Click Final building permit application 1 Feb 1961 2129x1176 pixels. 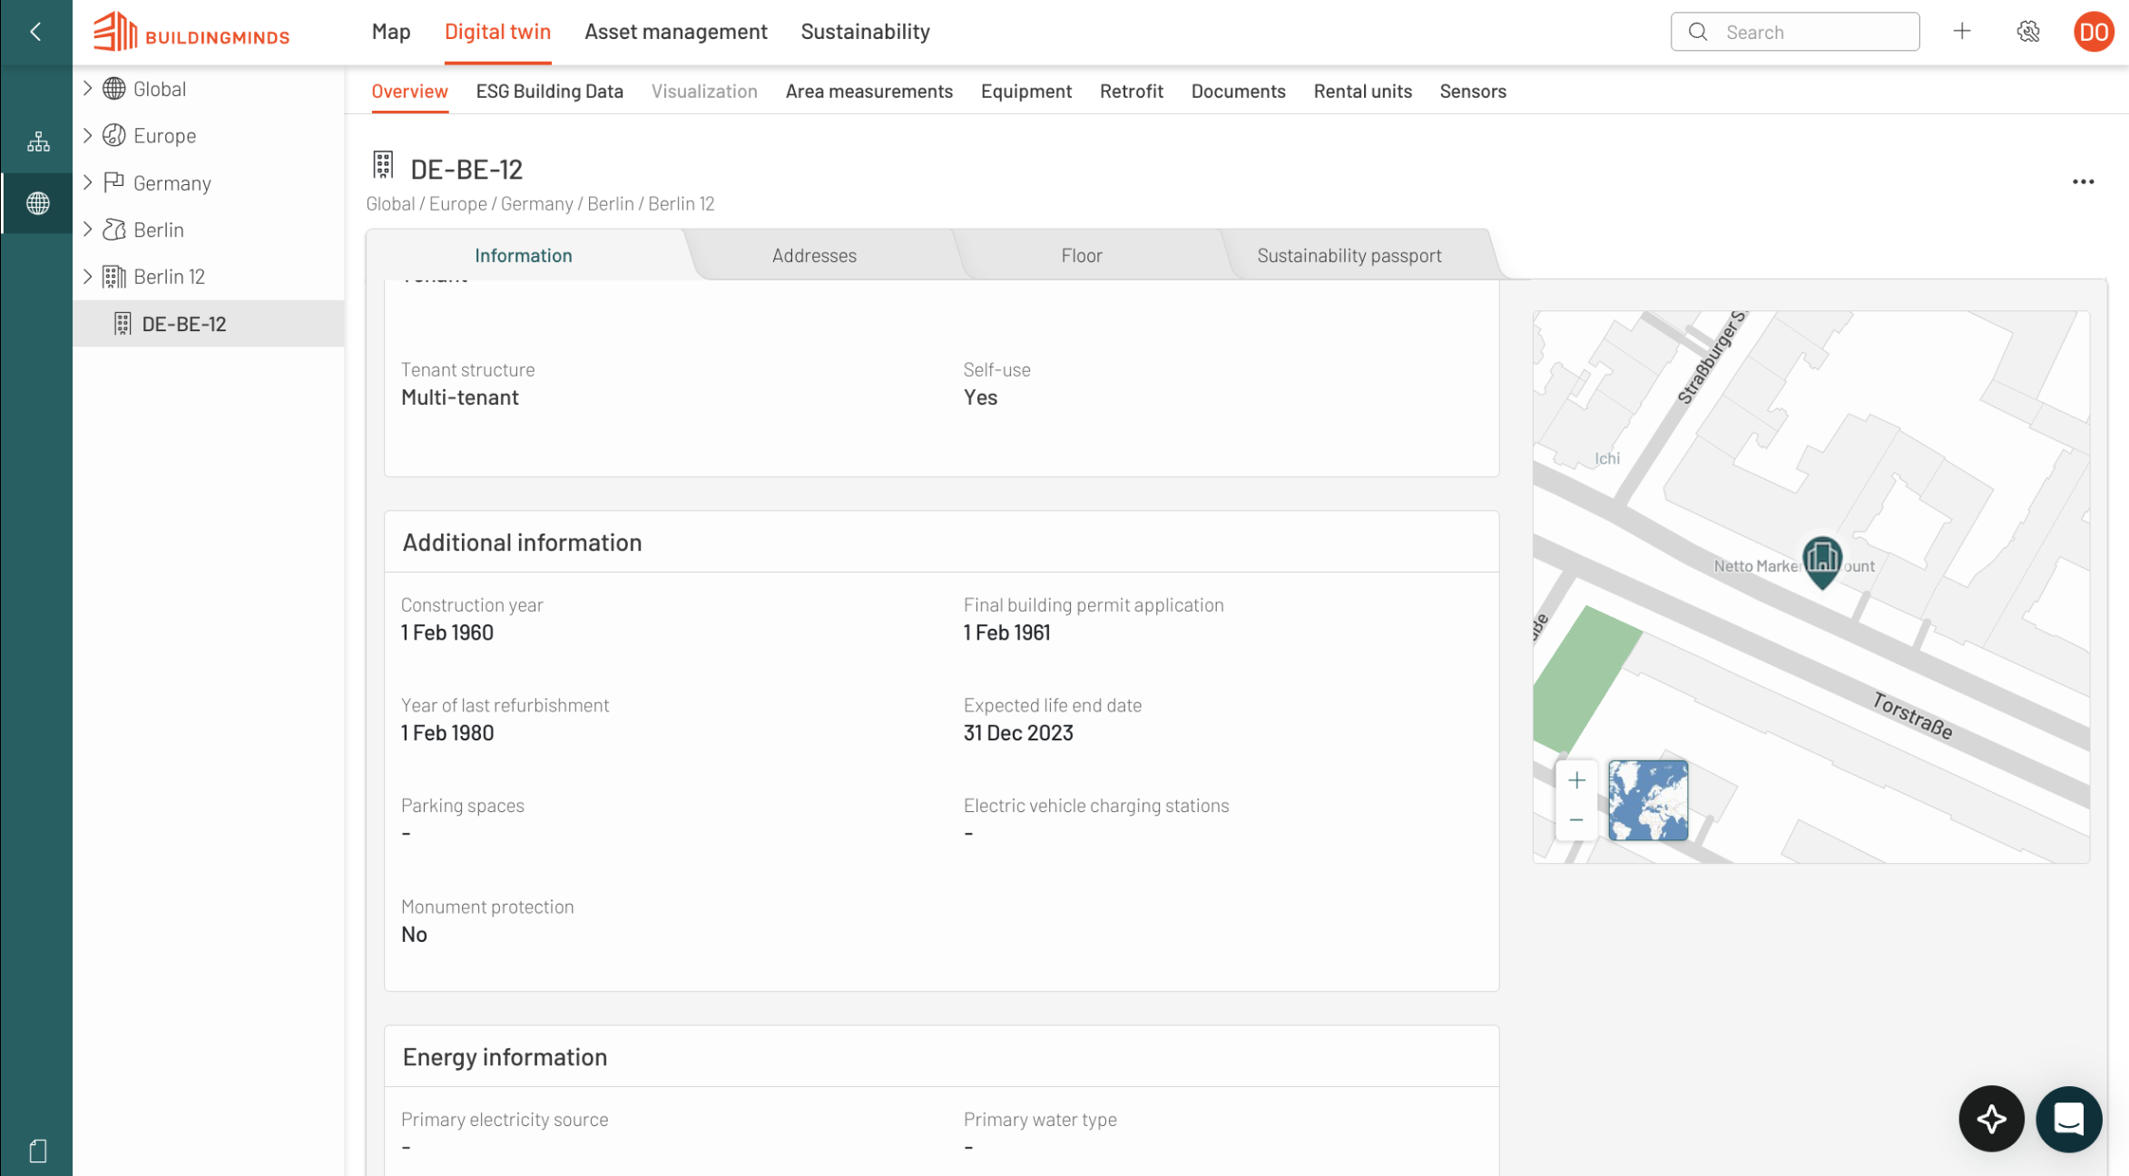pyautogui.click(x=1006, y=632)
